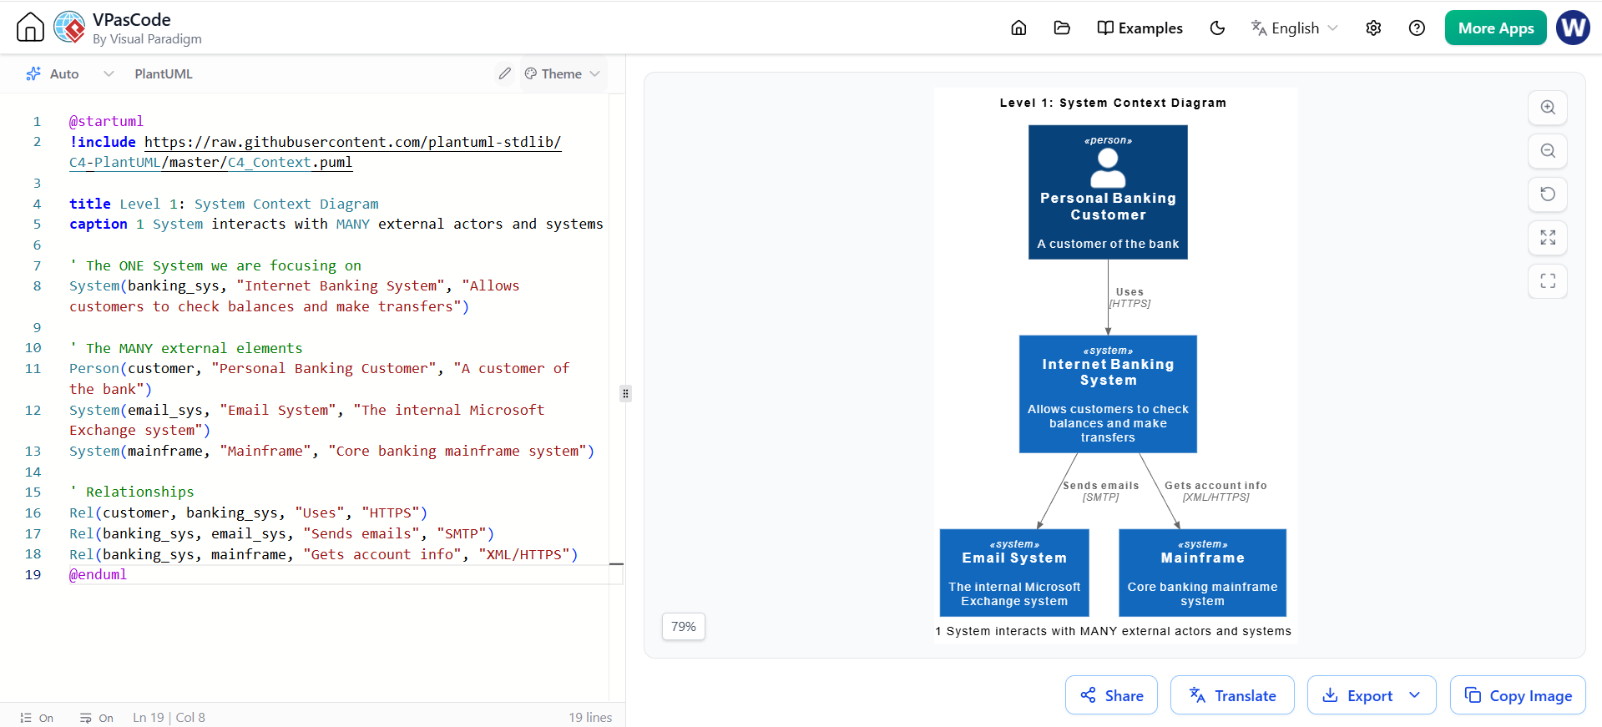Select the PlantUML label
Screen dimensions: 1602x727
point(164,73)
